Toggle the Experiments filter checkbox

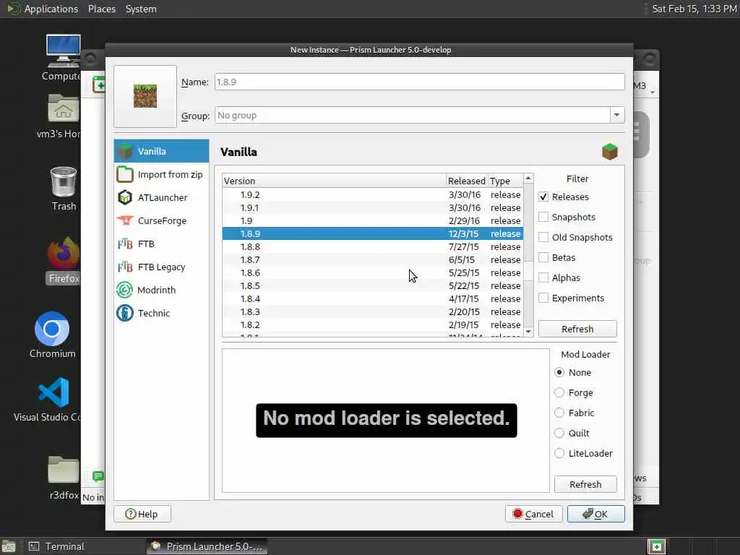[x=543, y=298]
